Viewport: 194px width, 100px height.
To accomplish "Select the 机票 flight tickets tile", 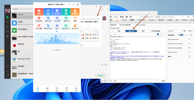I will 48,12.
